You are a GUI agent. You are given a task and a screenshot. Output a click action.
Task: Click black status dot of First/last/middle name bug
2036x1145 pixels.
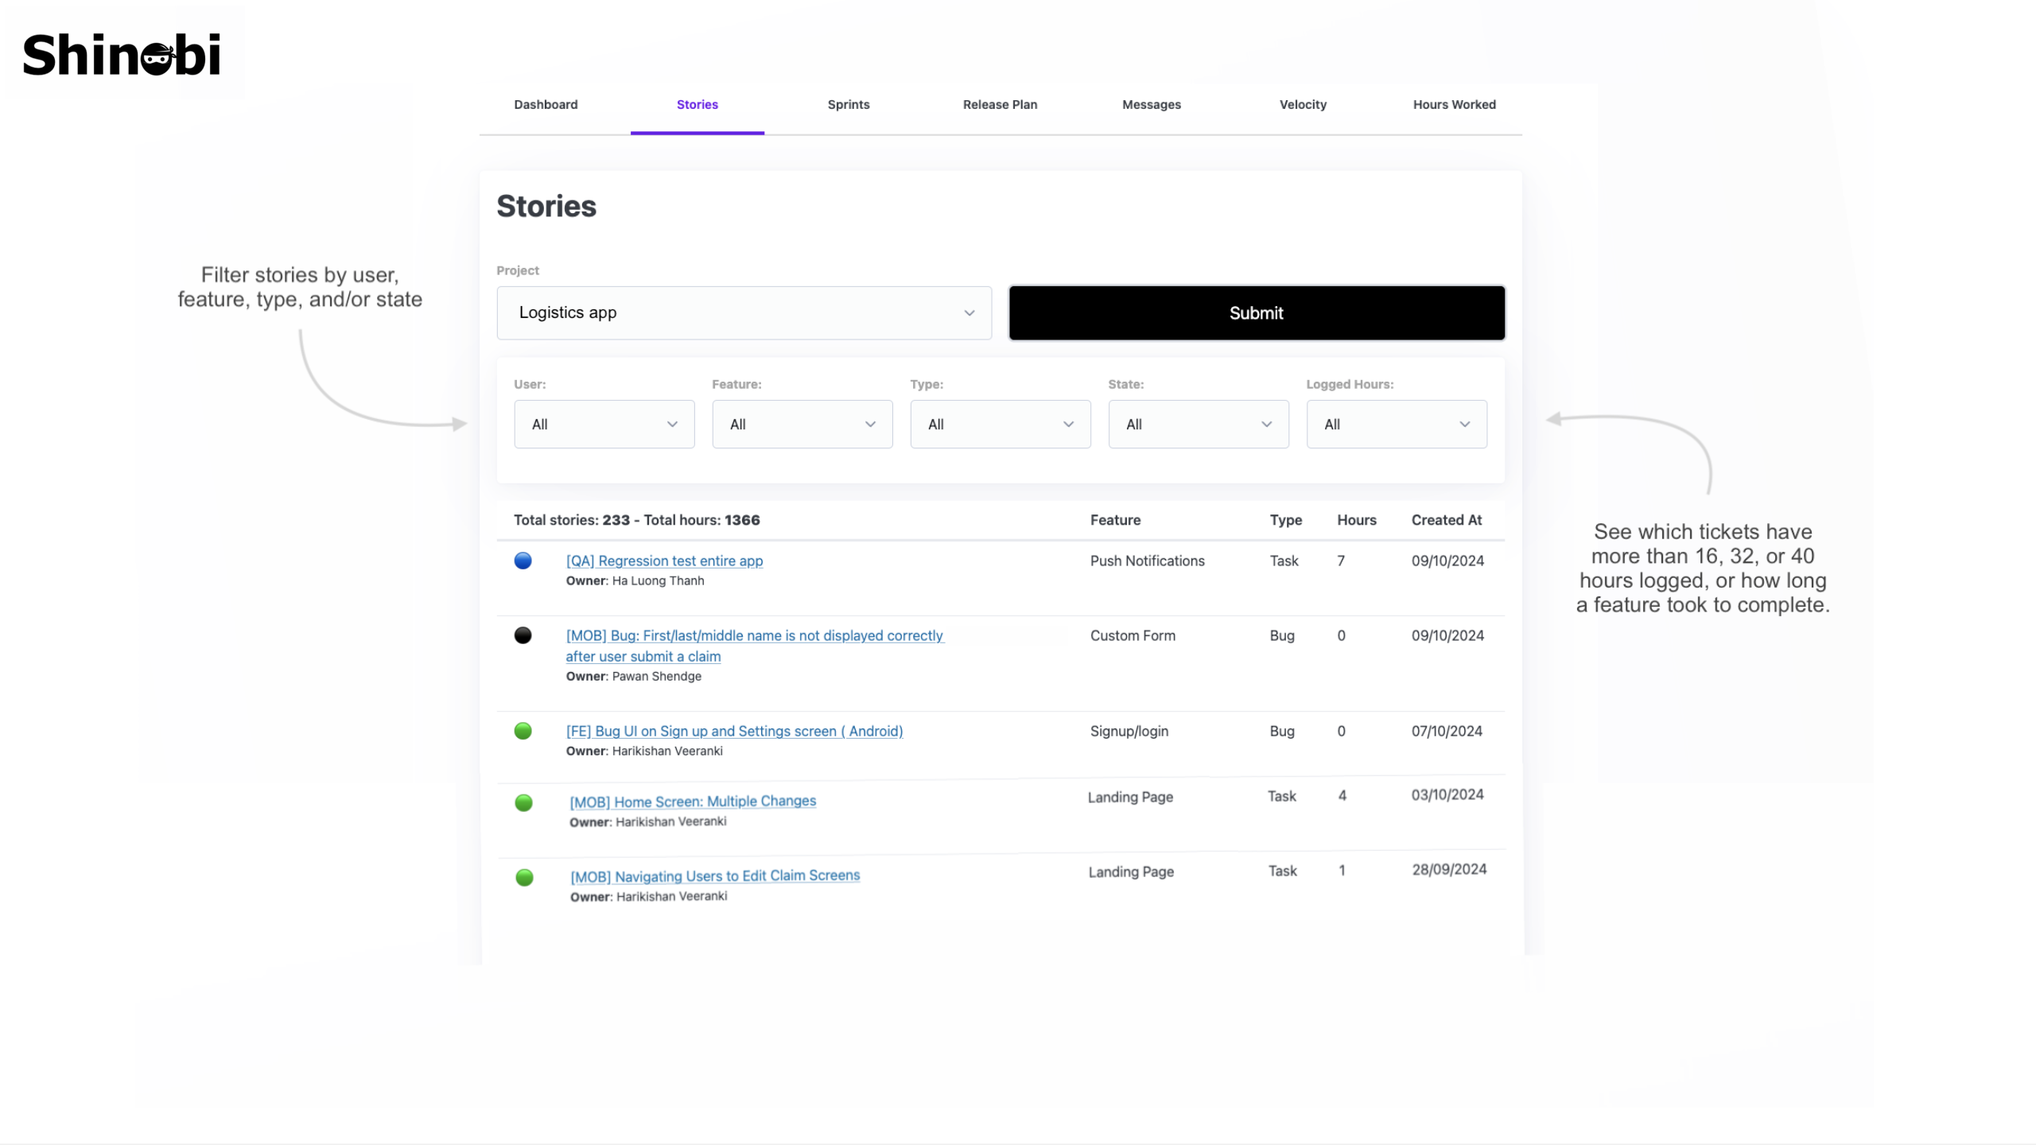[x=523, y=635]
